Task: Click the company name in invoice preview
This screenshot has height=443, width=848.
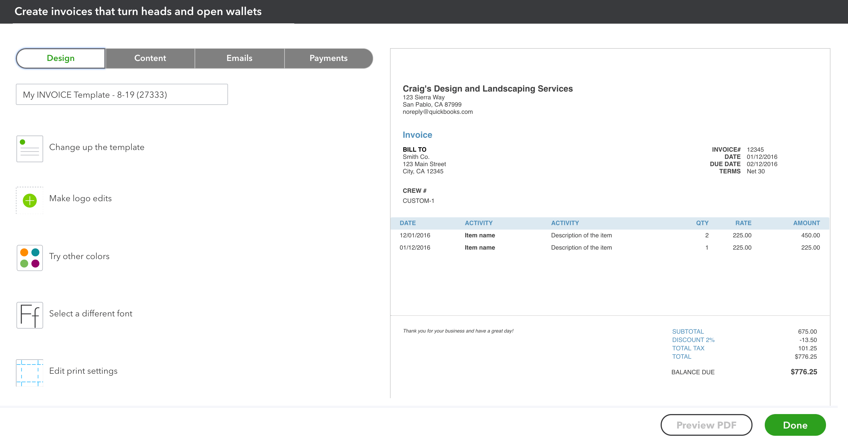Action: 487,88
